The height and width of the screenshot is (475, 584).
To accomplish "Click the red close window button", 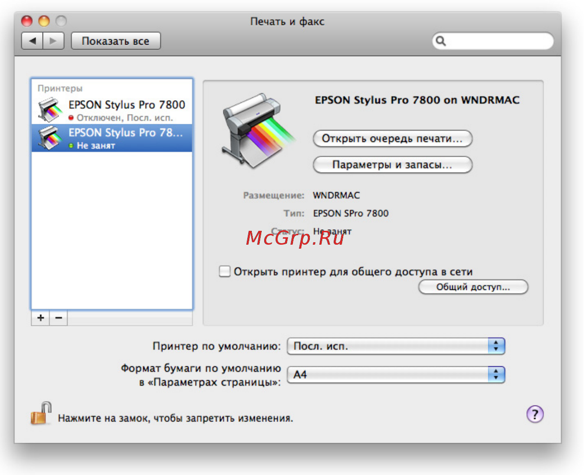I will 27,21.
